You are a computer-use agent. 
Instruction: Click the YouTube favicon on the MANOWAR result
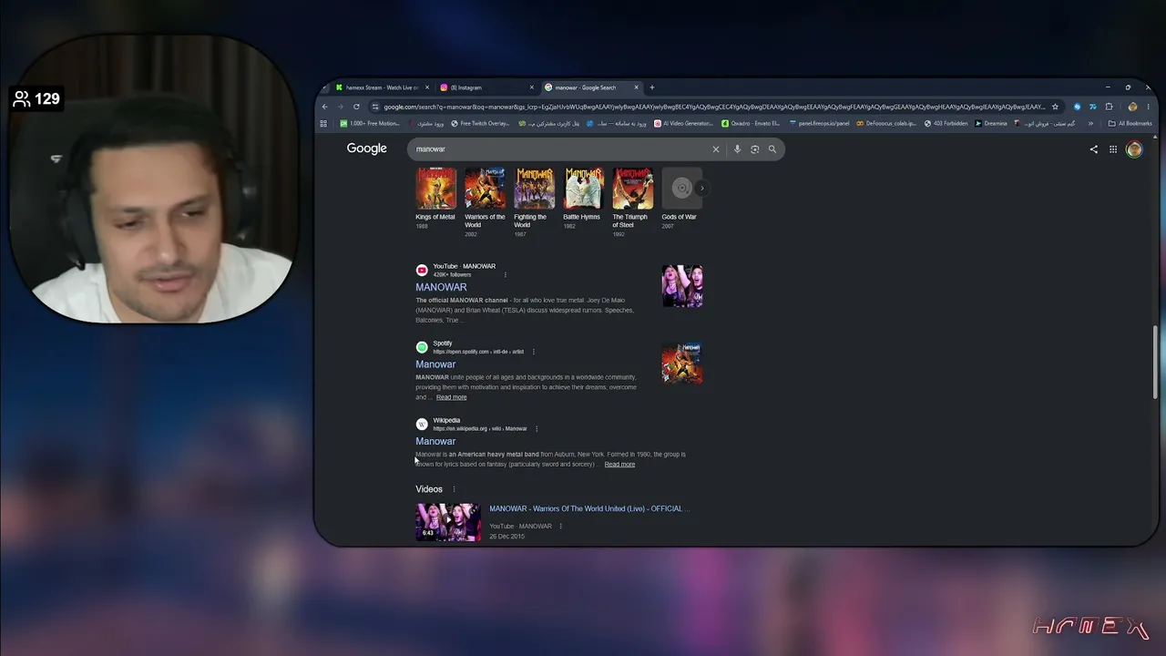click(422, 270)
